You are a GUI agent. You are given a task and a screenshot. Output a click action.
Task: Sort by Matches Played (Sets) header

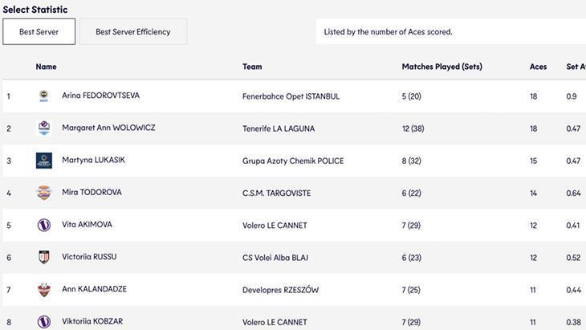[x=442, y=67]
